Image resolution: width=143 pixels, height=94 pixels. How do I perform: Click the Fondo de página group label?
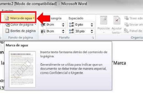point(21,37)
